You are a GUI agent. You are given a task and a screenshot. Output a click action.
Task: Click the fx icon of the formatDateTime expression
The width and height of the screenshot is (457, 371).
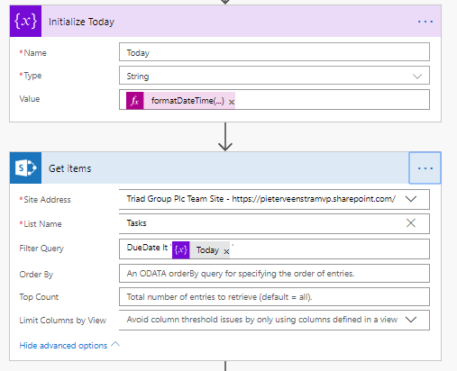[135, 101]
